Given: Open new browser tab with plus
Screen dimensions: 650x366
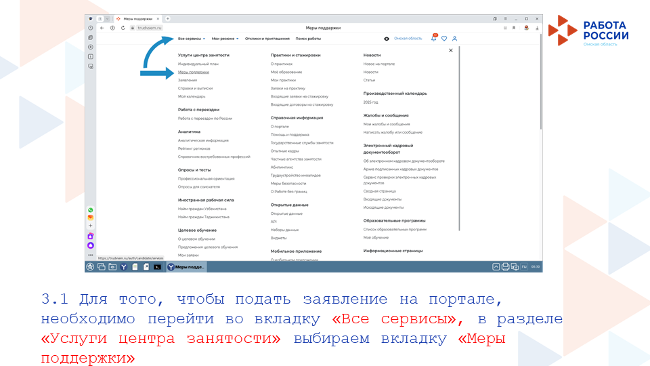Looking at the screenshot, I should click(x=168, y=18).
